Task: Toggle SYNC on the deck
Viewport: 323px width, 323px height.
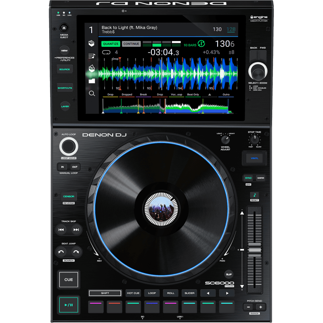Action: [x=248, y=178]
